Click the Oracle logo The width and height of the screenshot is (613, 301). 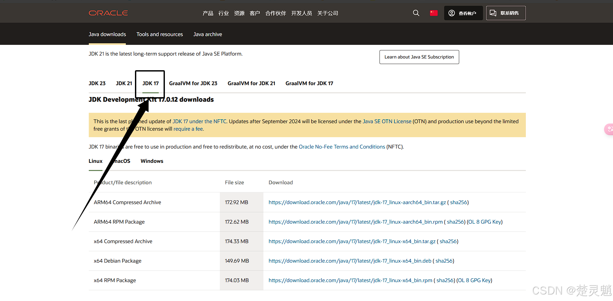tap(108, 13)
